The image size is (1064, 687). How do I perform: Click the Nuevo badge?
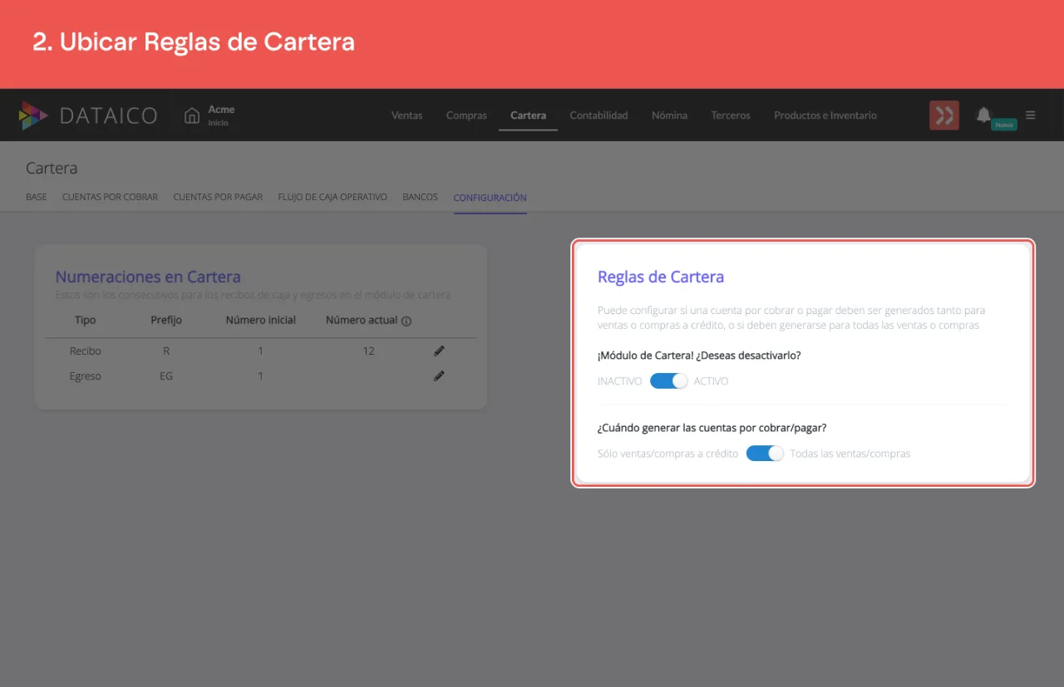(x=1004, y=125)
